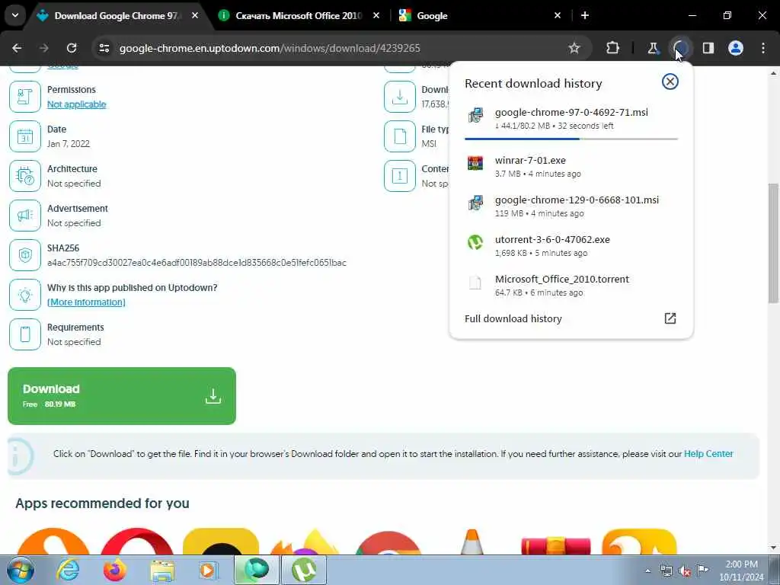Open google-chrome-129-0-6668-101.msi download
Image resolution: width=780 pixels, height=585 pixels.
pyautogui.click(x=571, y=206)
